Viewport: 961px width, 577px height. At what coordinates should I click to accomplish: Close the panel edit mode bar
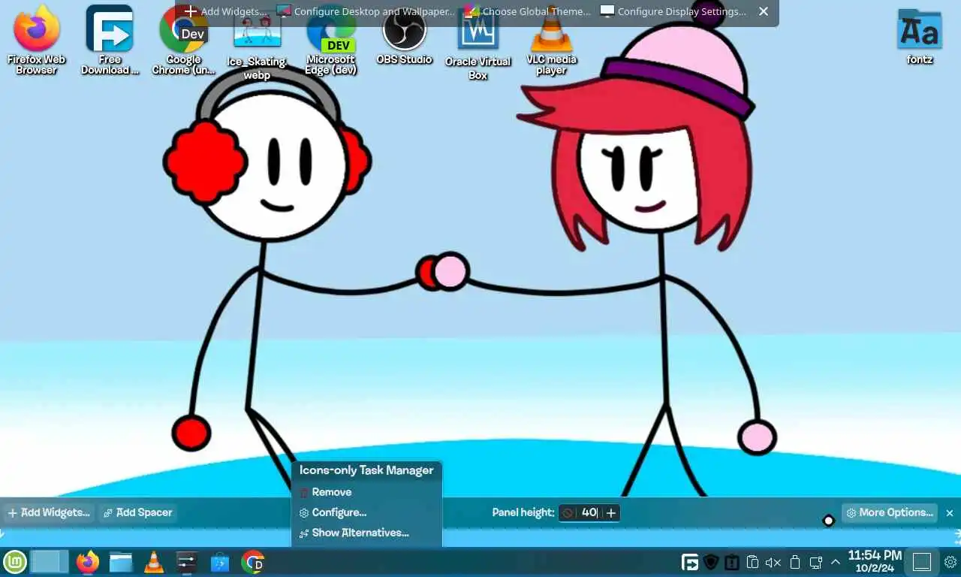coord(950,512)
